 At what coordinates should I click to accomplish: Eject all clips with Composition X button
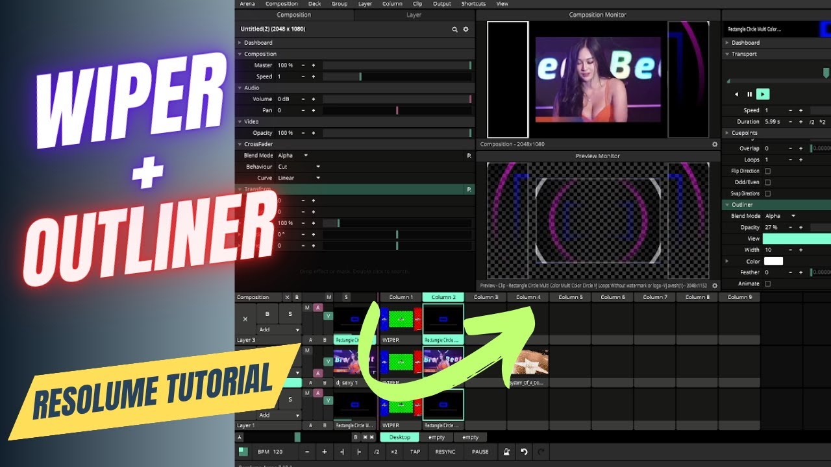[x=288, y=297]
